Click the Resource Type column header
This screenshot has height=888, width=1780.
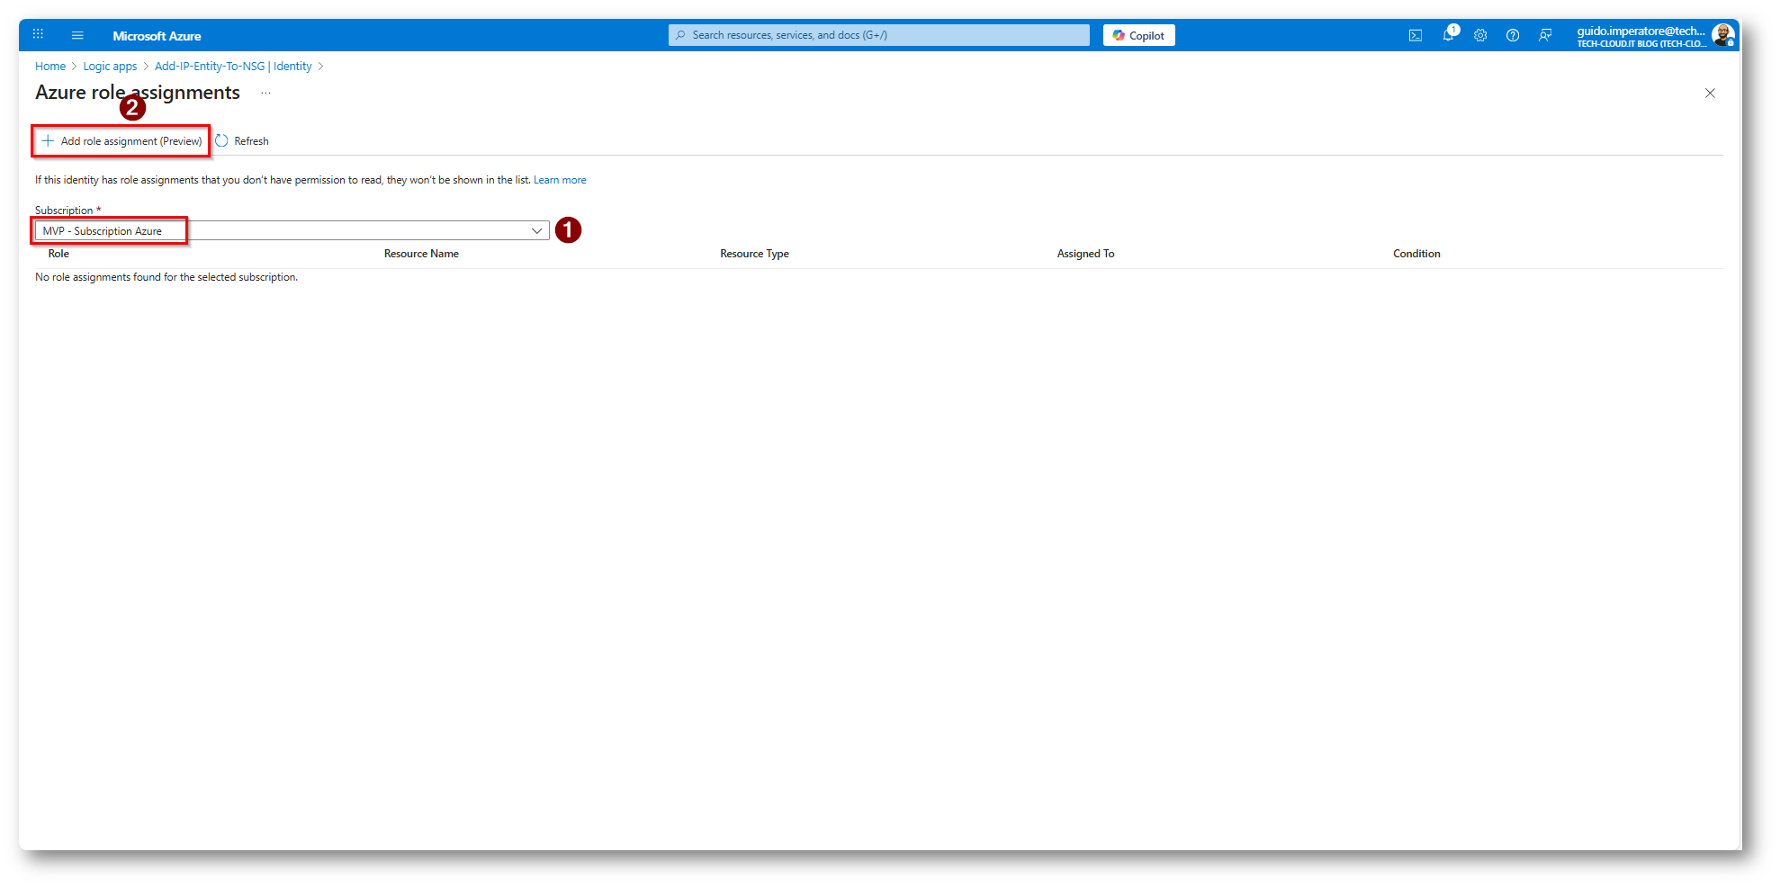(754, 254)
